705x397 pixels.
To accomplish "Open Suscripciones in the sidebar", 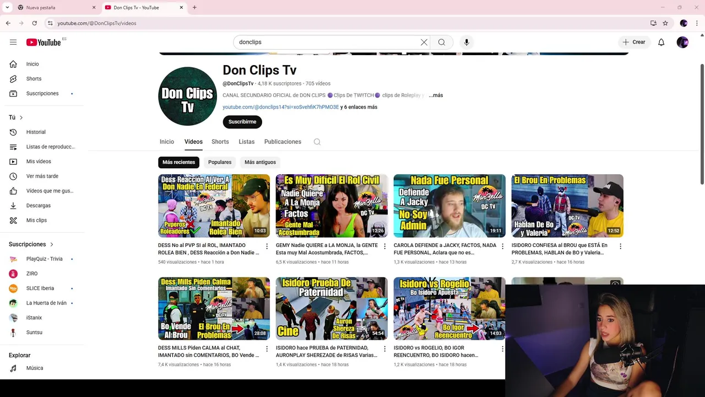I will [42, 93].
